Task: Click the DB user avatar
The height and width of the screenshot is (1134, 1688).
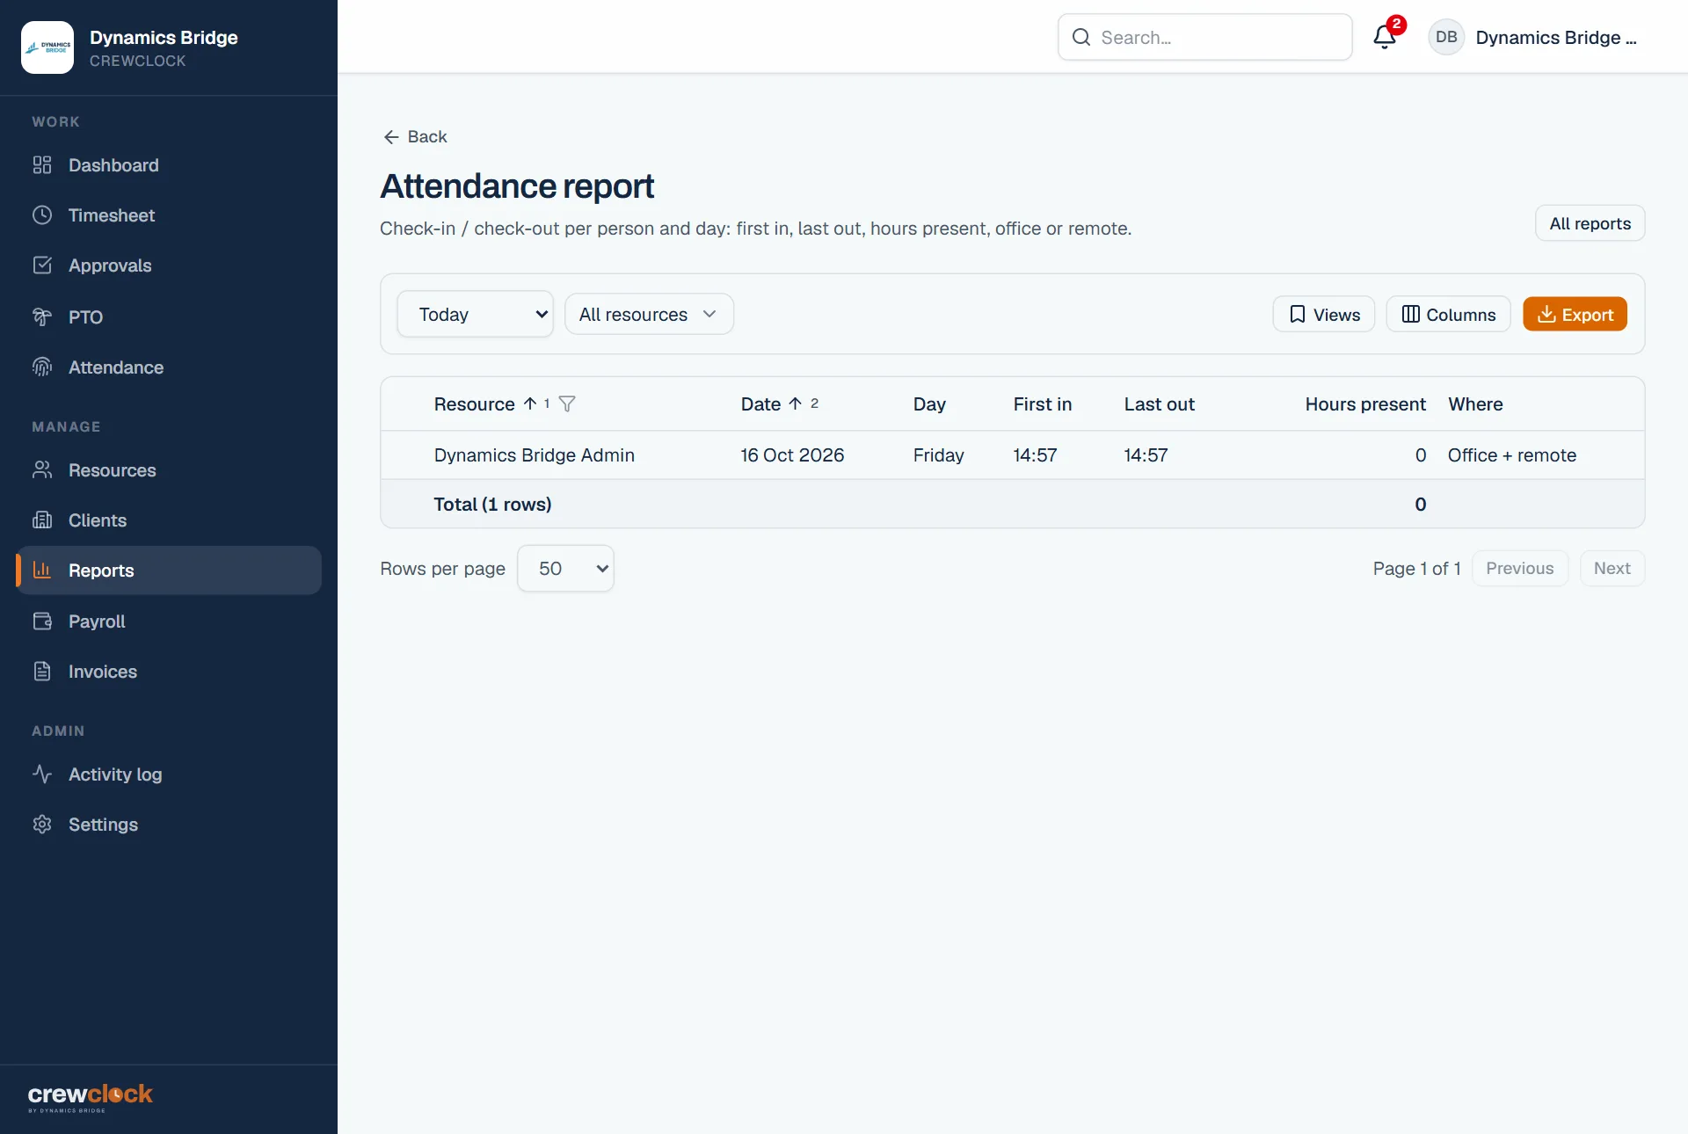Action: coord(1446,37)
